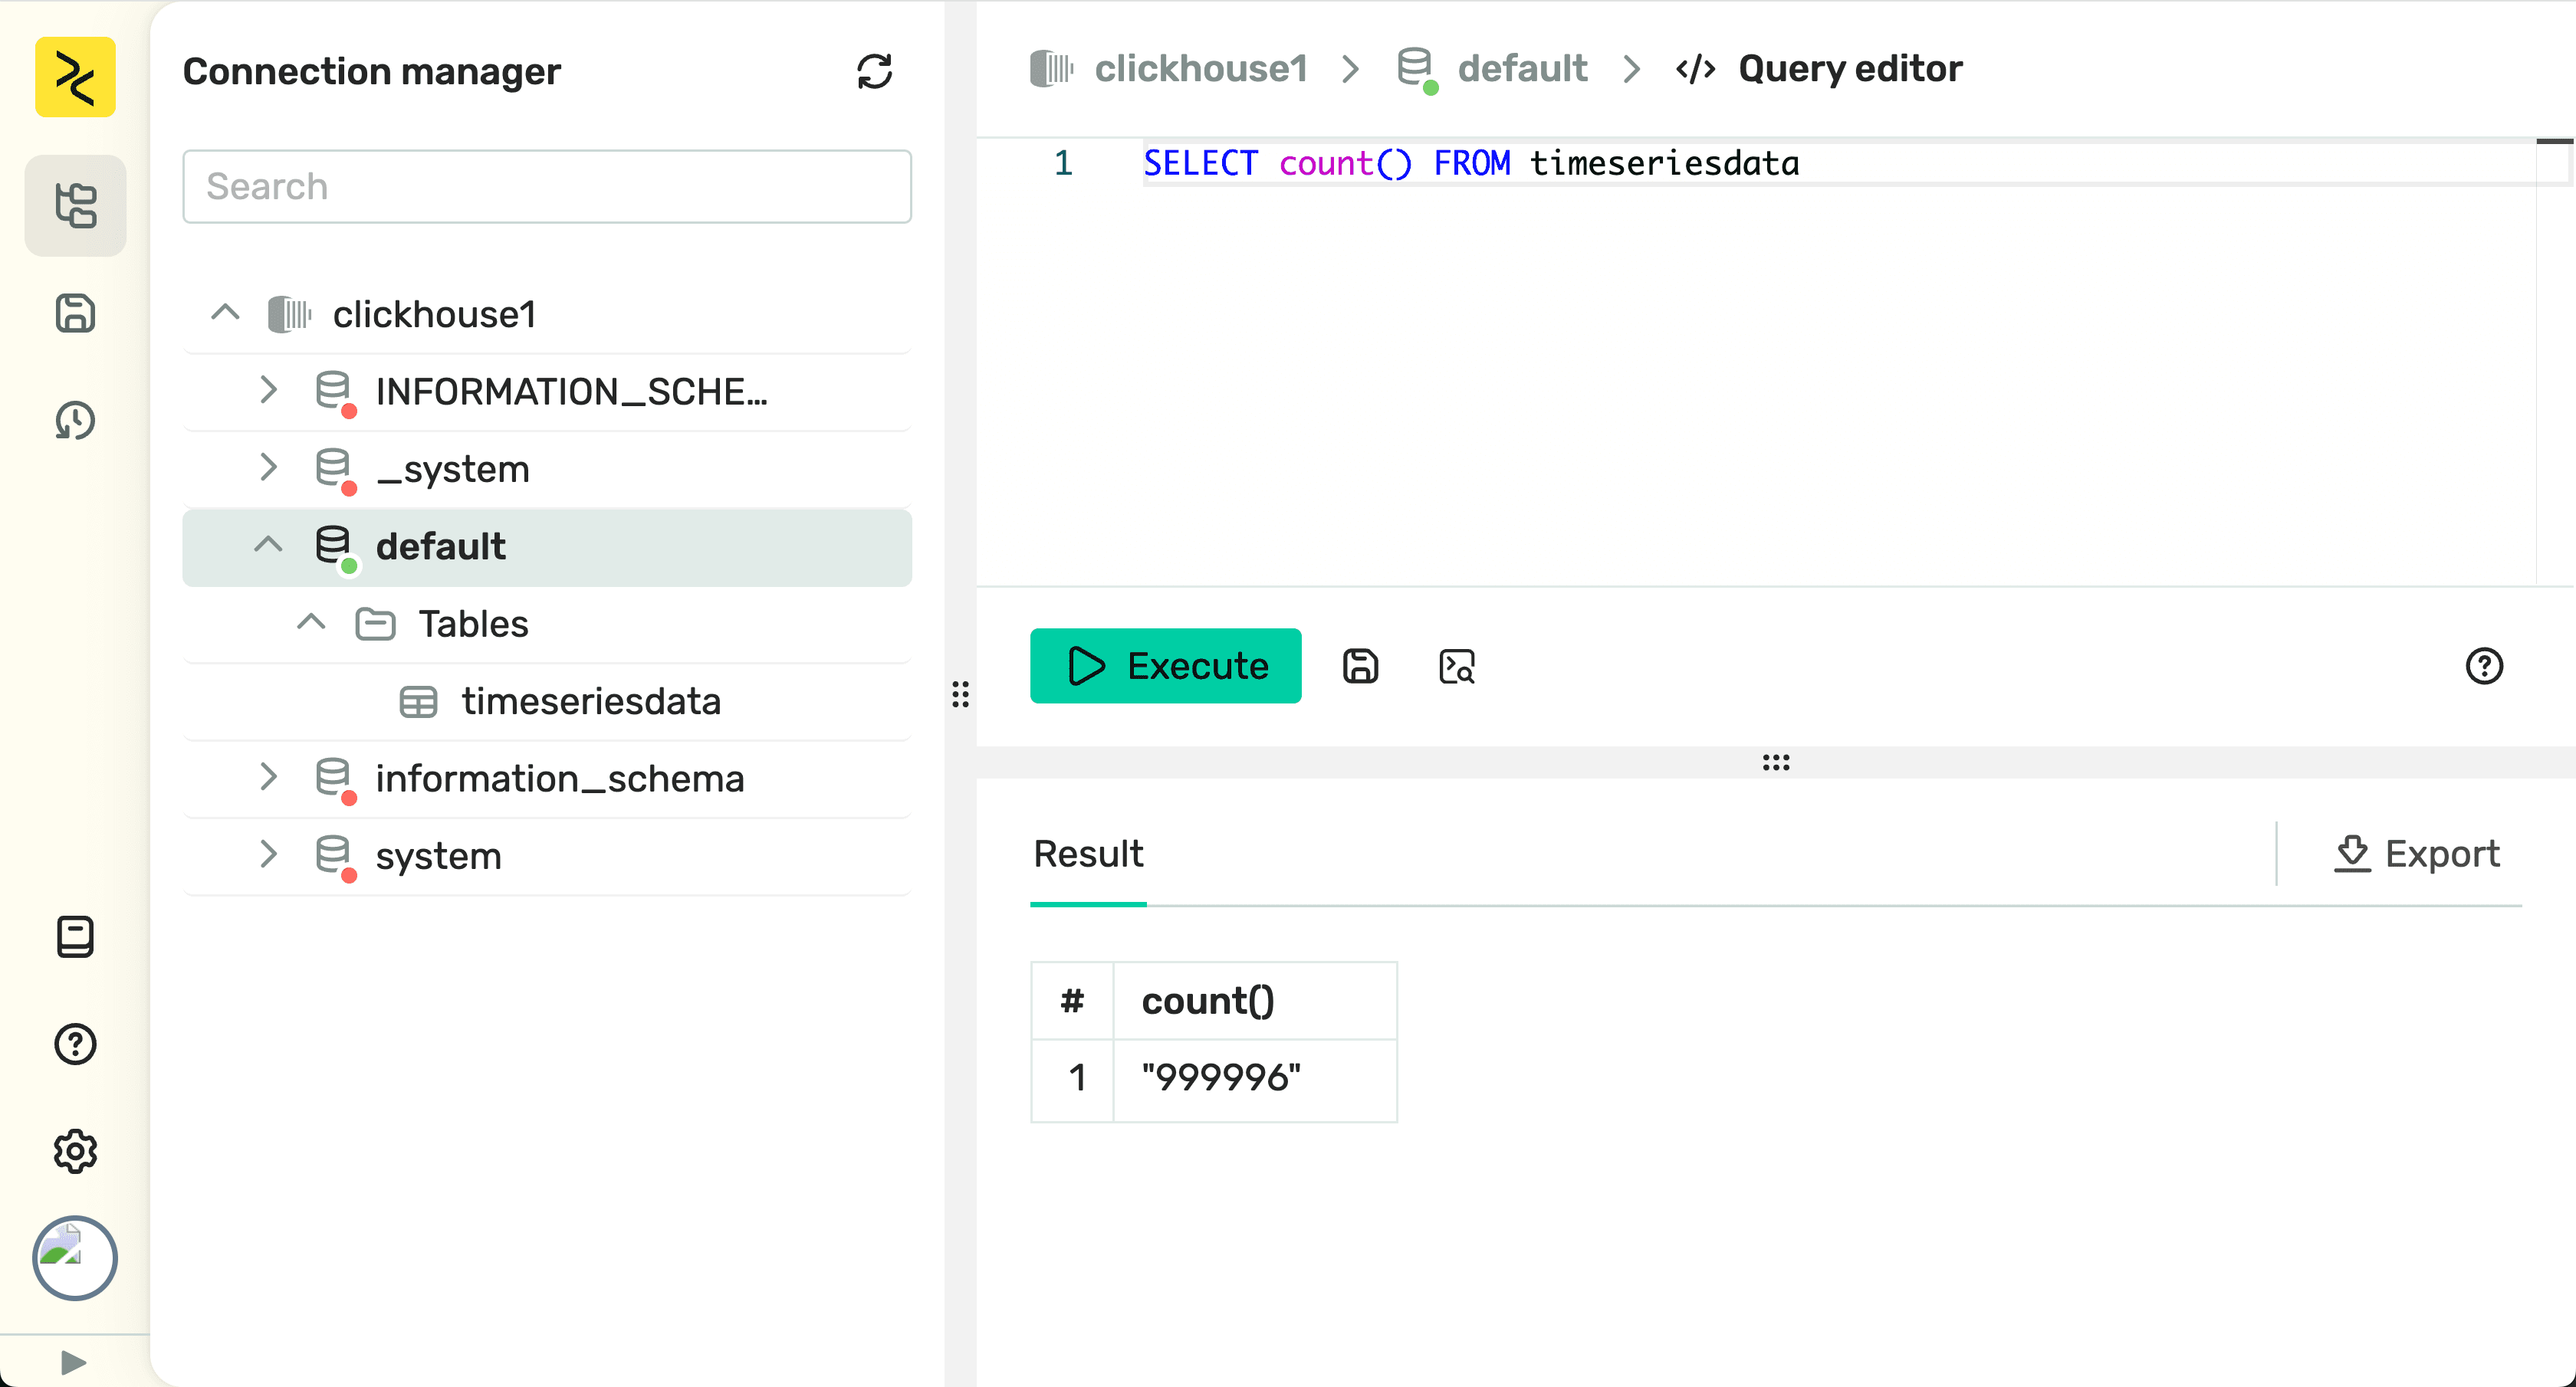Open the user avatar at sidebar bottom

(75, 1257)
